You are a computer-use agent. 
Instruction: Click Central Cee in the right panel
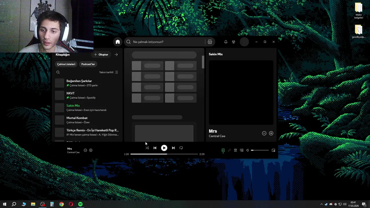pyautogui.click(x=217, y=136)
